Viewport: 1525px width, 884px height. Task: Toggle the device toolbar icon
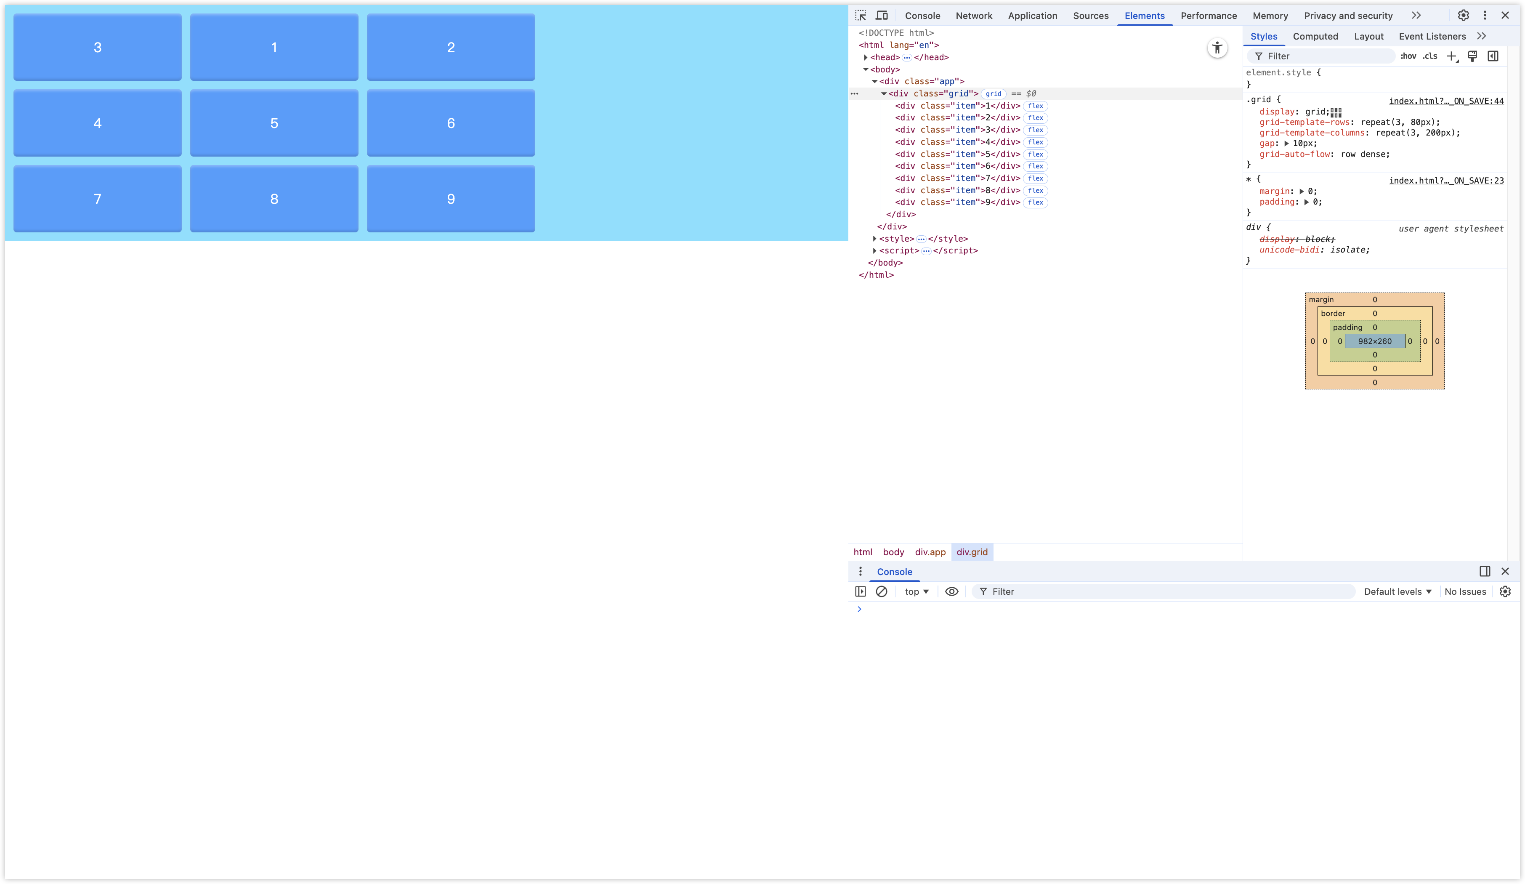(882, 16)
